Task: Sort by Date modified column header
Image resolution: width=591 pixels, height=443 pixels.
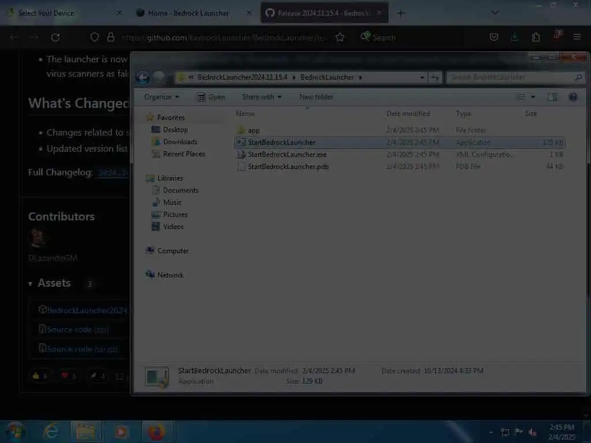Action: (x=408, y=114)
